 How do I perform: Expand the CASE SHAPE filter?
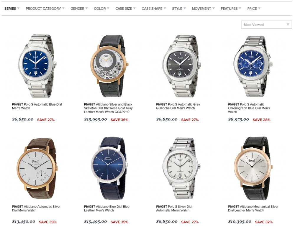[x=154, y=9]
